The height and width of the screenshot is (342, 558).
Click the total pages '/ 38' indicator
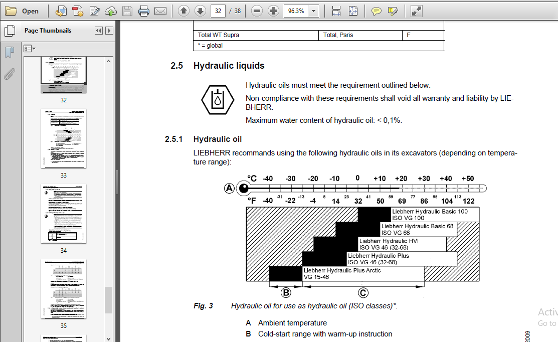(x=235, y=11)
